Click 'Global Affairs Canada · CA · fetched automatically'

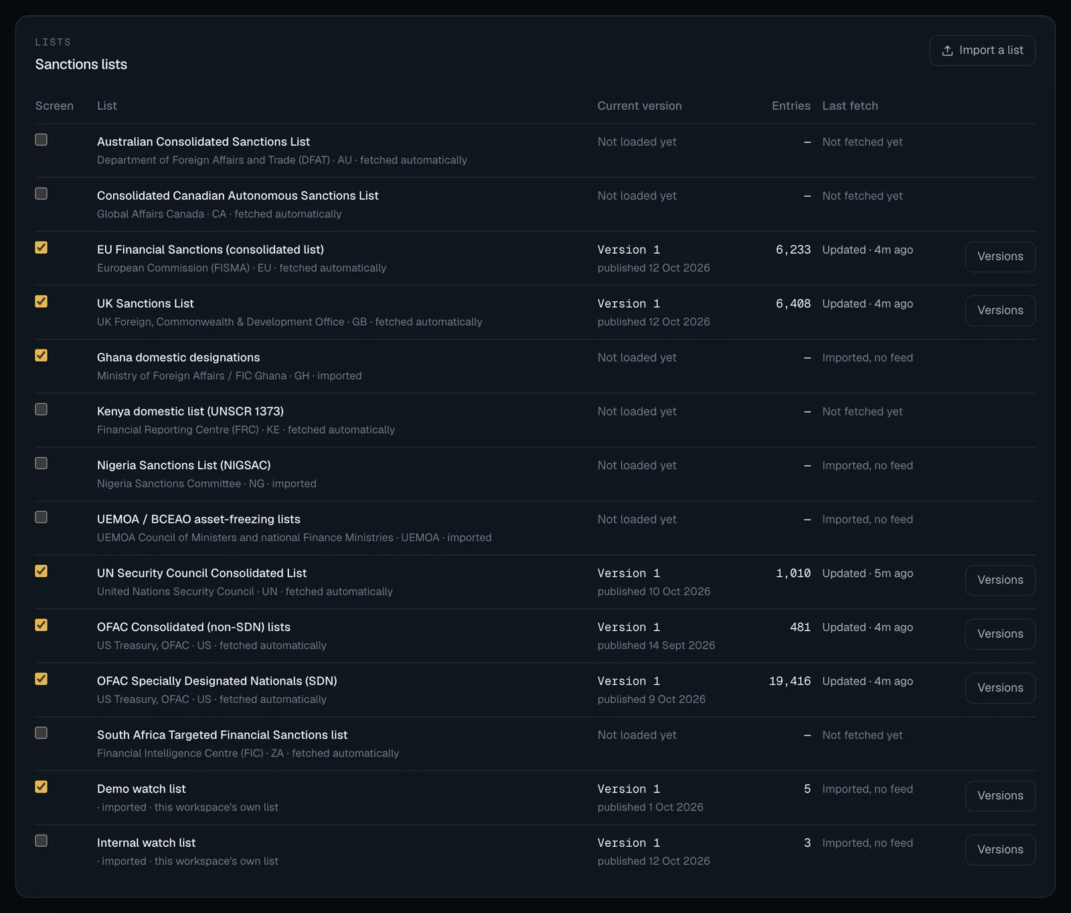click(219, 214)
